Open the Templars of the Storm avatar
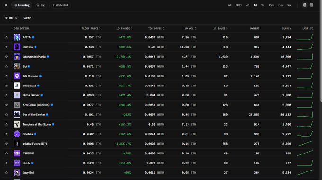322x180 pixels. tap(17, 124)
